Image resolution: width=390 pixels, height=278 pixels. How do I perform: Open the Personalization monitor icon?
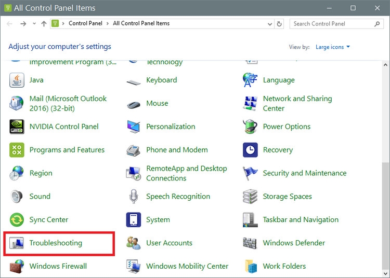134,127
